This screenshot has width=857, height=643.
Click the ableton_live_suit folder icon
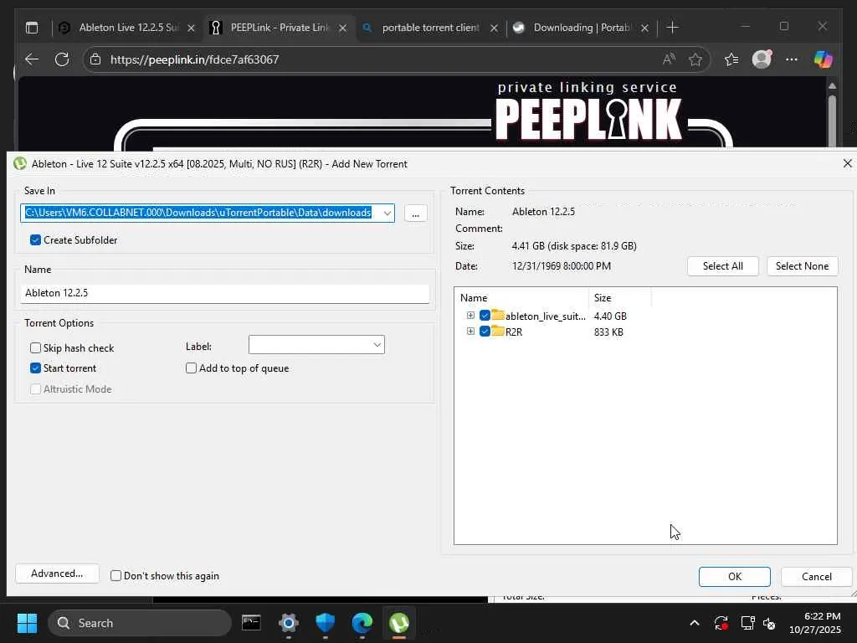click(497, 316)
